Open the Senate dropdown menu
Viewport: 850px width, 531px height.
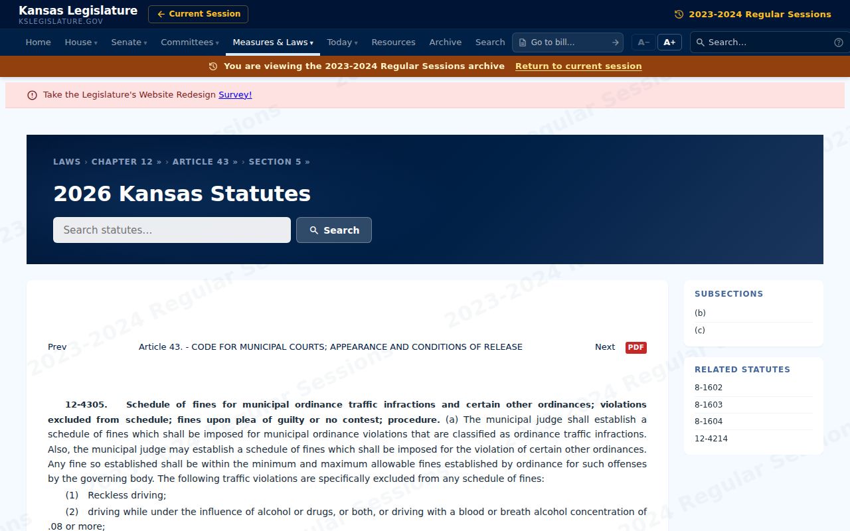click(129, 42)
